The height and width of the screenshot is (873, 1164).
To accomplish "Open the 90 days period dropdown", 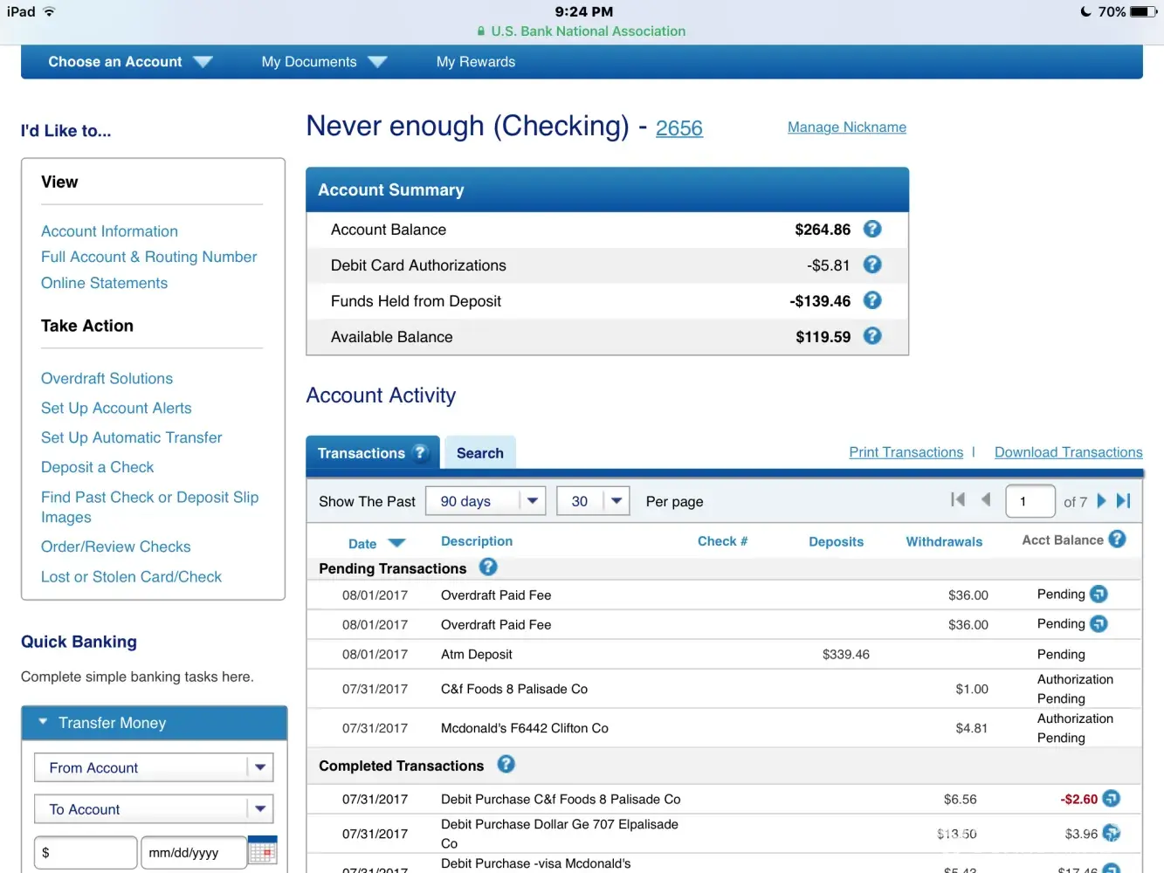I will [x=486, y=501].
